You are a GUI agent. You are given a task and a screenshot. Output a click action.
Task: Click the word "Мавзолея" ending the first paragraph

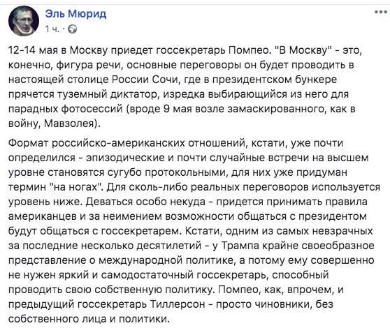coord(70,124)
